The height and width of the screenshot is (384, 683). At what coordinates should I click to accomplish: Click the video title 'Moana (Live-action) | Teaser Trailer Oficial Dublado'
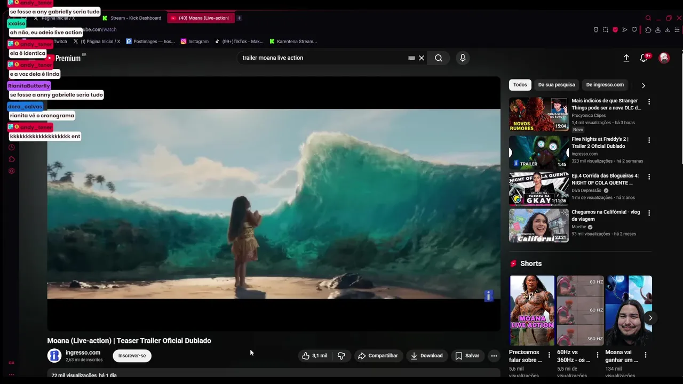[x=129, y=341]
